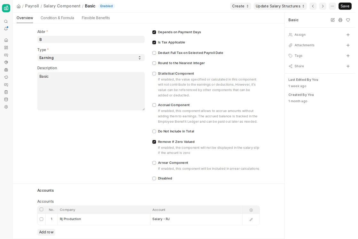Screen dimensions: 358x239
Task: Go to Payroll breadcrumb
Action: [32, 6]
